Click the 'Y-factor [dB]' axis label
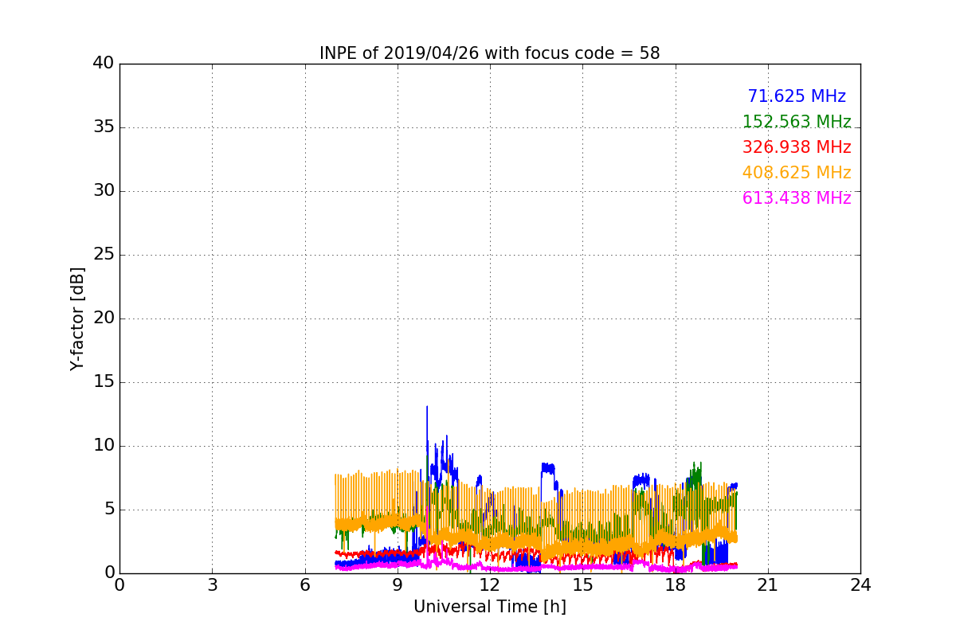Image resolution: width=956 pixels, height=637 pixels. tap(77, 318)
